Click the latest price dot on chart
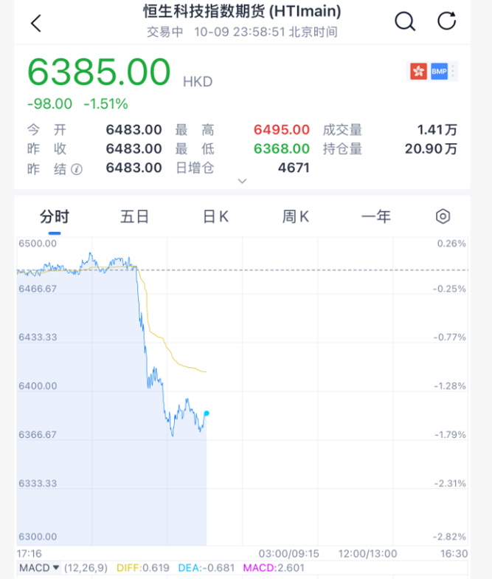This screenshot has height=579, width=492. 206,413
